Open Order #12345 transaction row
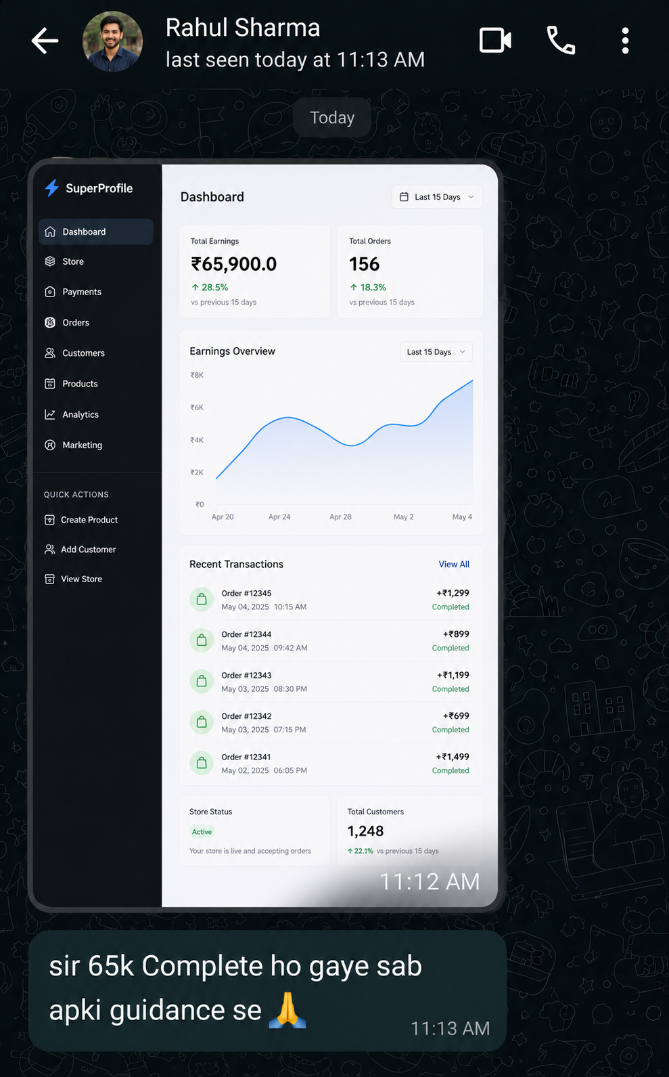669x1077 pixels. 329,600
